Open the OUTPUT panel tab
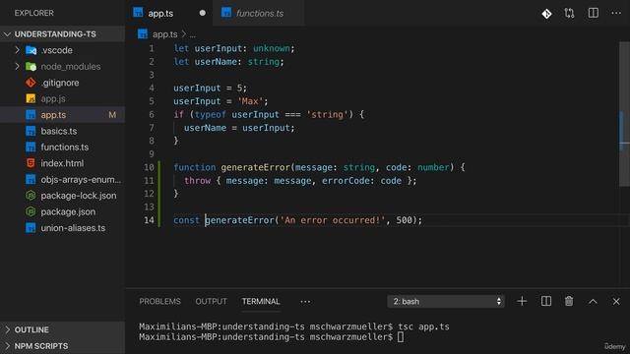The width and height of the screenshot is (630, 354). (x=211, y=302)
